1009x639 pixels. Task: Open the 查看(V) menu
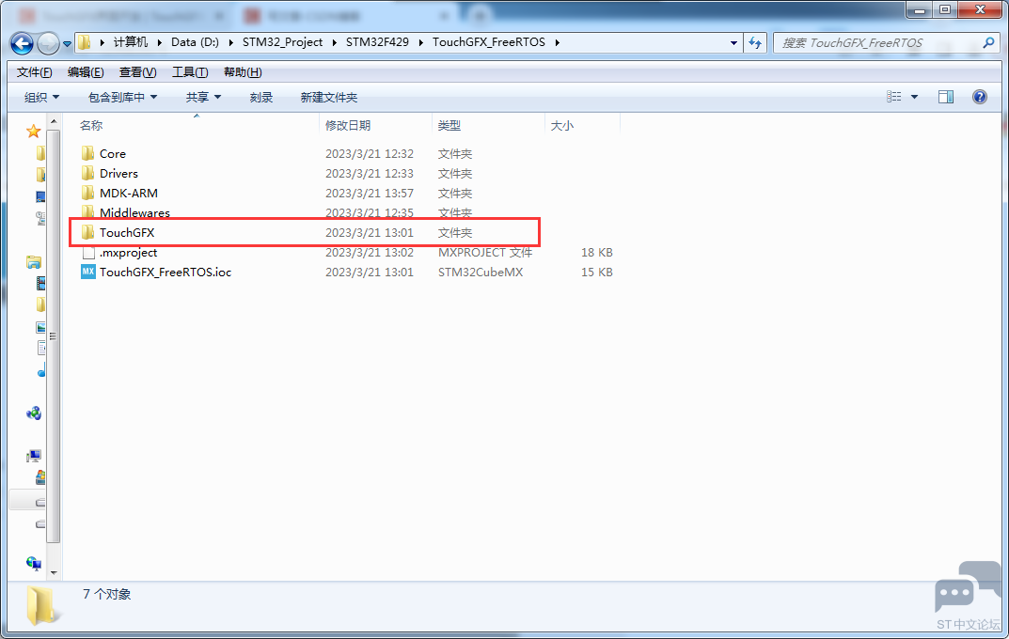click(x=137, y=72)
